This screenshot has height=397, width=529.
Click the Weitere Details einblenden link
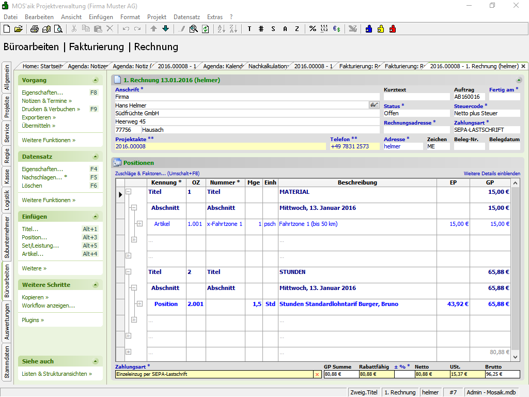(492, 174)
